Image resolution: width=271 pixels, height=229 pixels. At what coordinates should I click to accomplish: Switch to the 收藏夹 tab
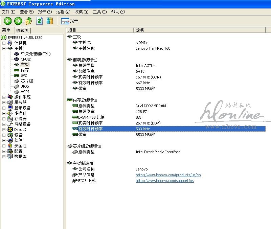[x=22, y=30]
